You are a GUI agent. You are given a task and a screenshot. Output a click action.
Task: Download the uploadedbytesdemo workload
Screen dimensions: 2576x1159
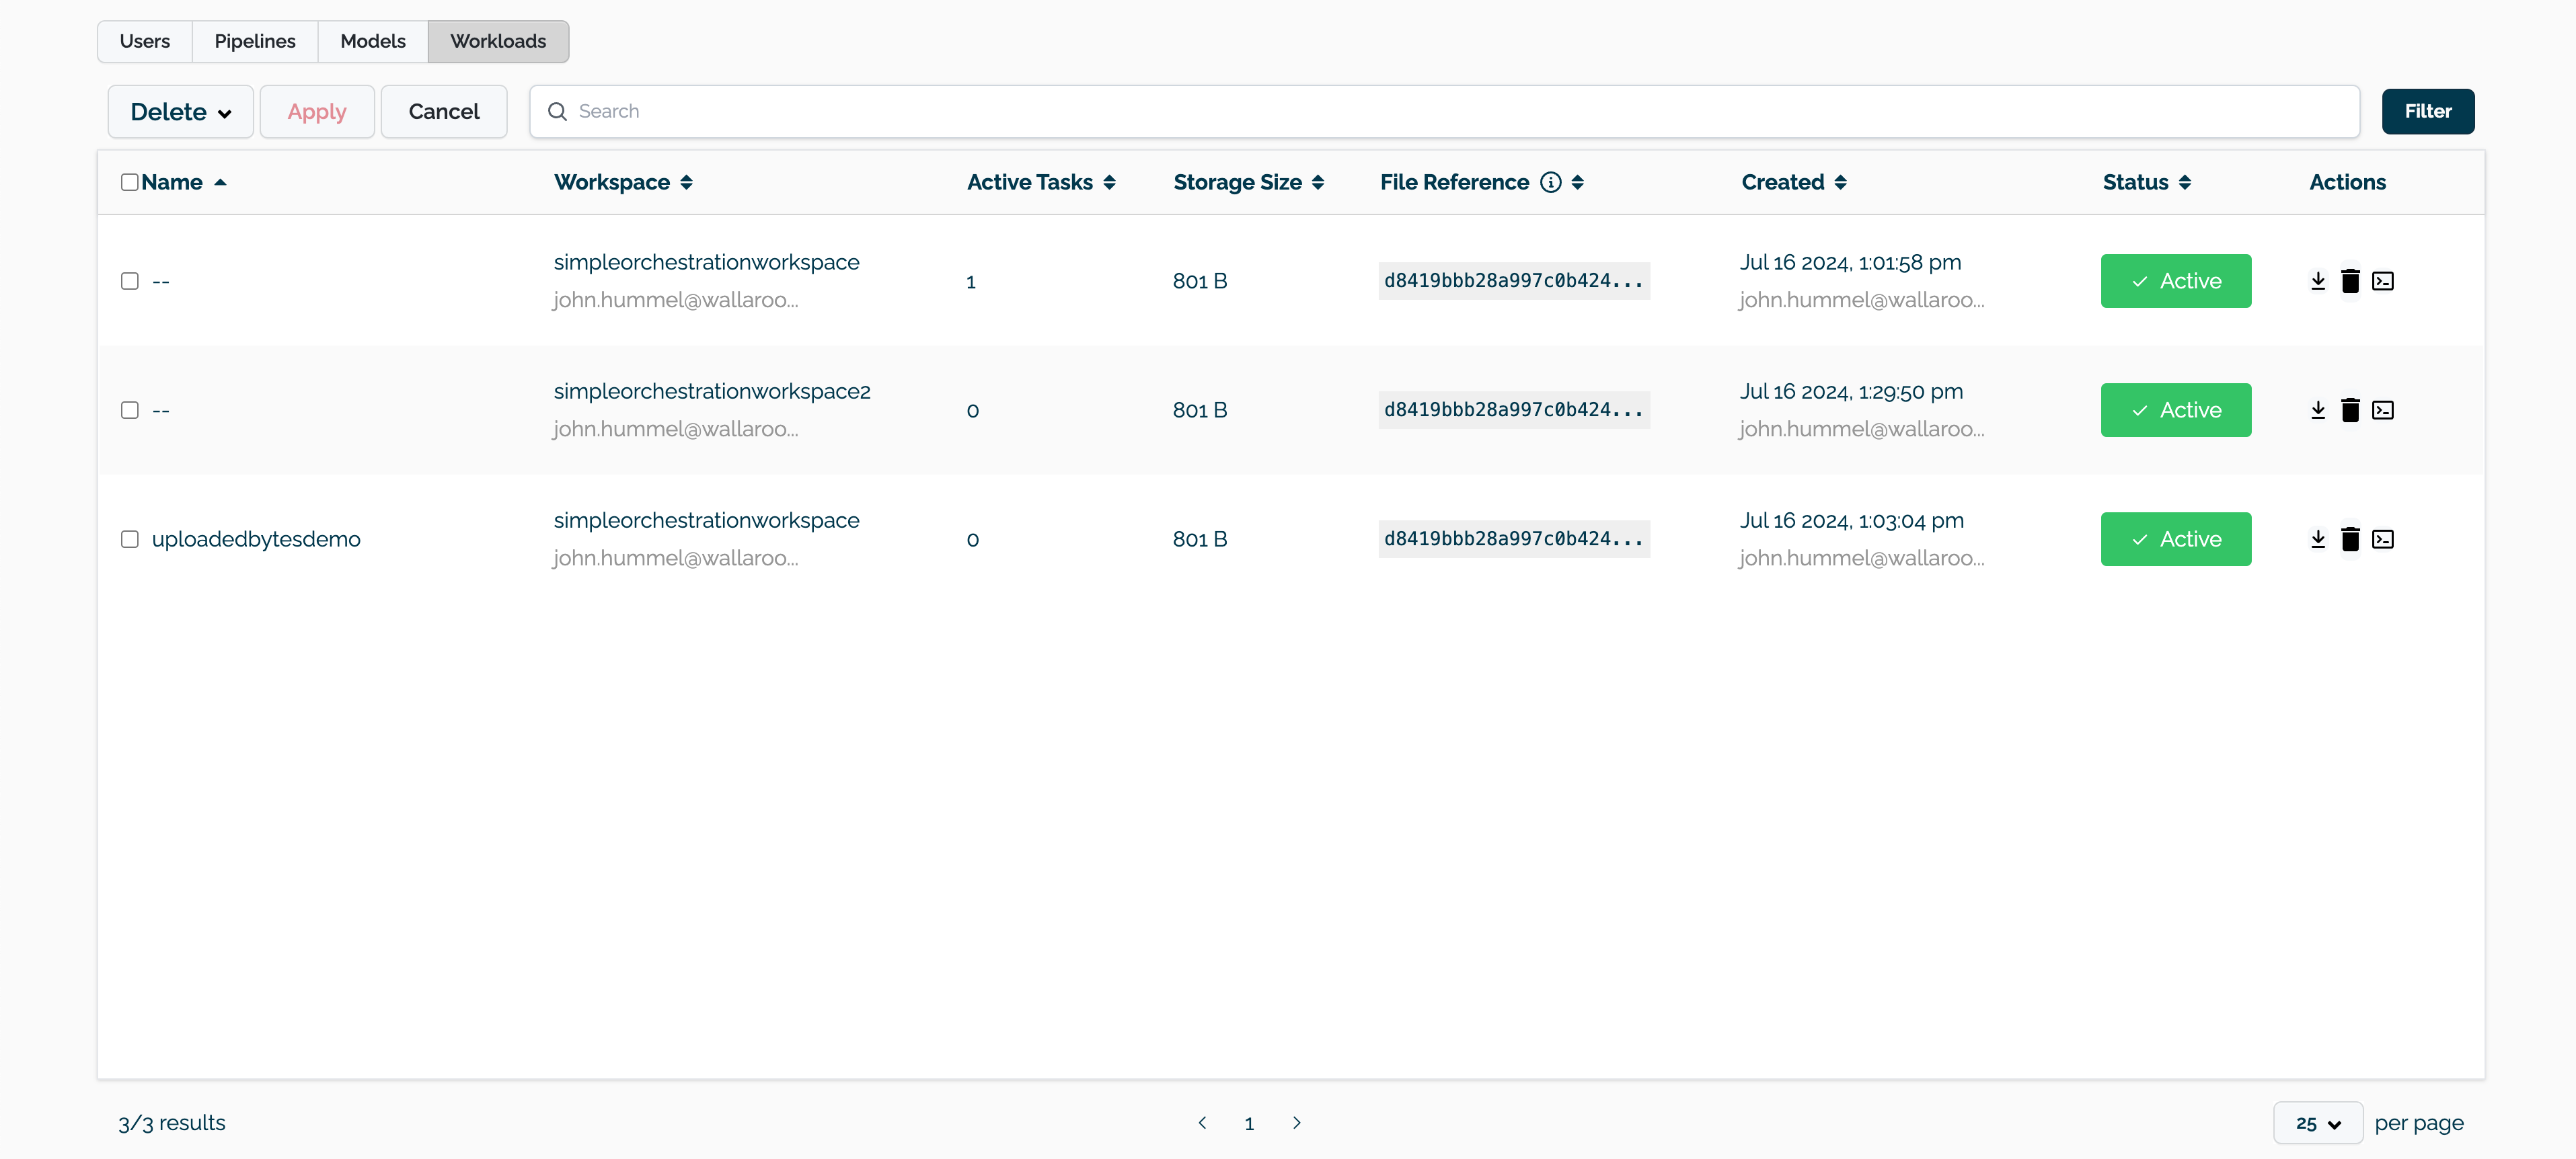tap(2318, 540)
